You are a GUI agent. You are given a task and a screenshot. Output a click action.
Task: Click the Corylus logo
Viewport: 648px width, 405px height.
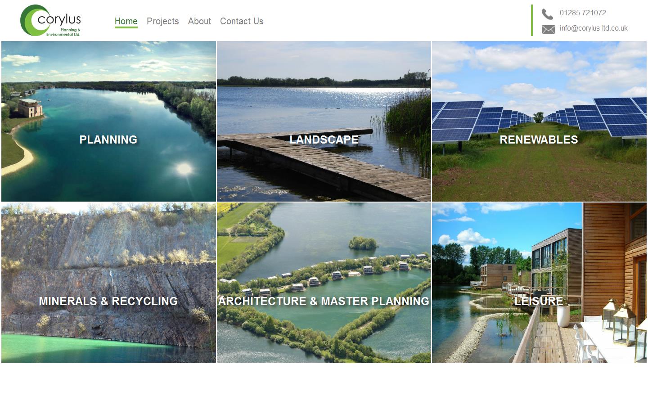50,20
